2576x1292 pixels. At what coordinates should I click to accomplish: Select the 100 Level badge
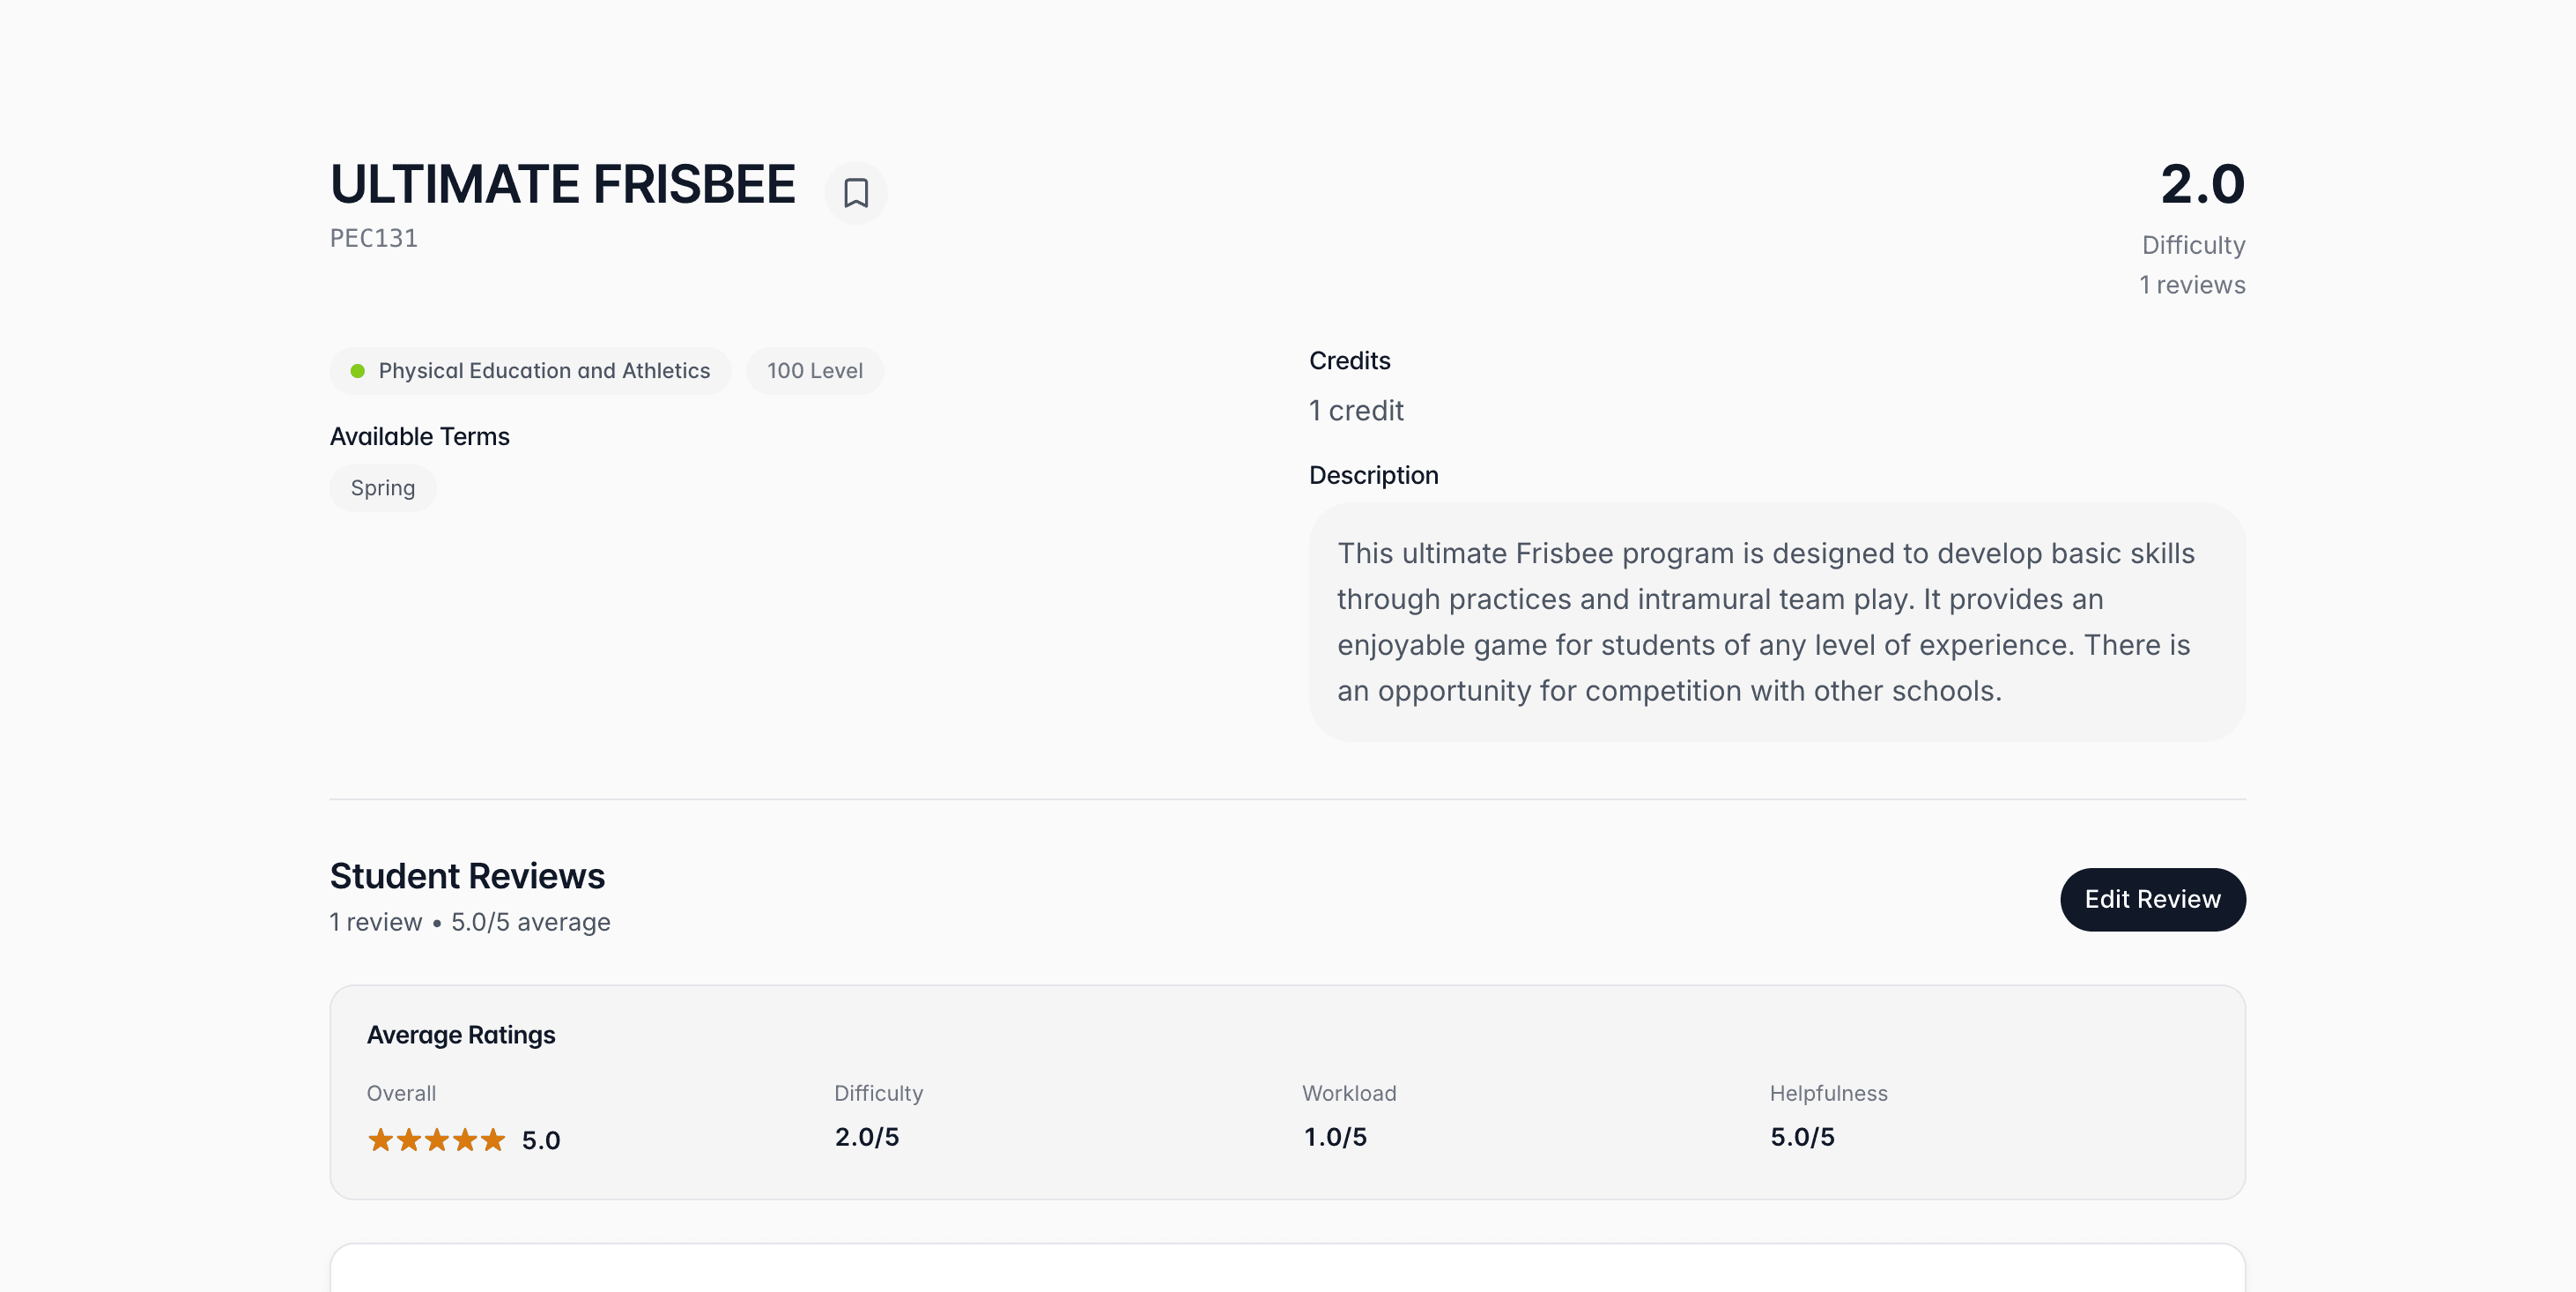pos(814,370)
